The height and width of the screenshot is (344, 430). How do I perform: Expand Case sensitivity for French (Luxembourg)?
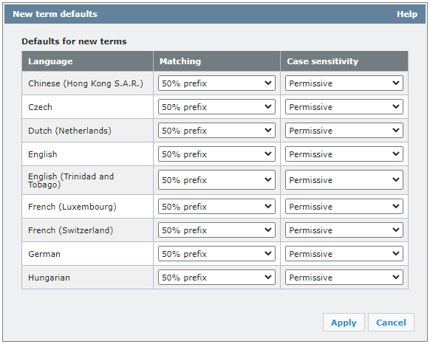pos(344,206)
